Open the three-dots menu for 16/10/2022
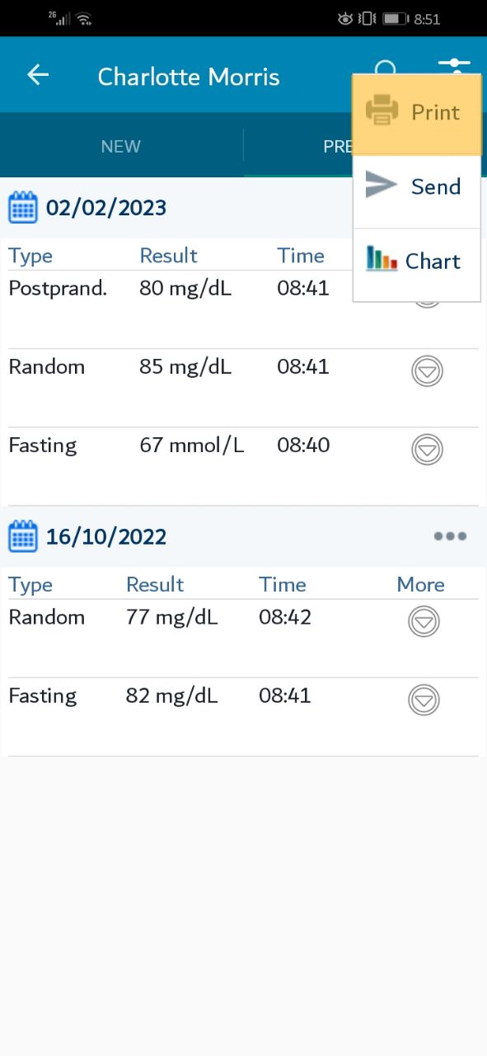The height and width of the screenshot is (1056, 487). (x=450, y=536)
